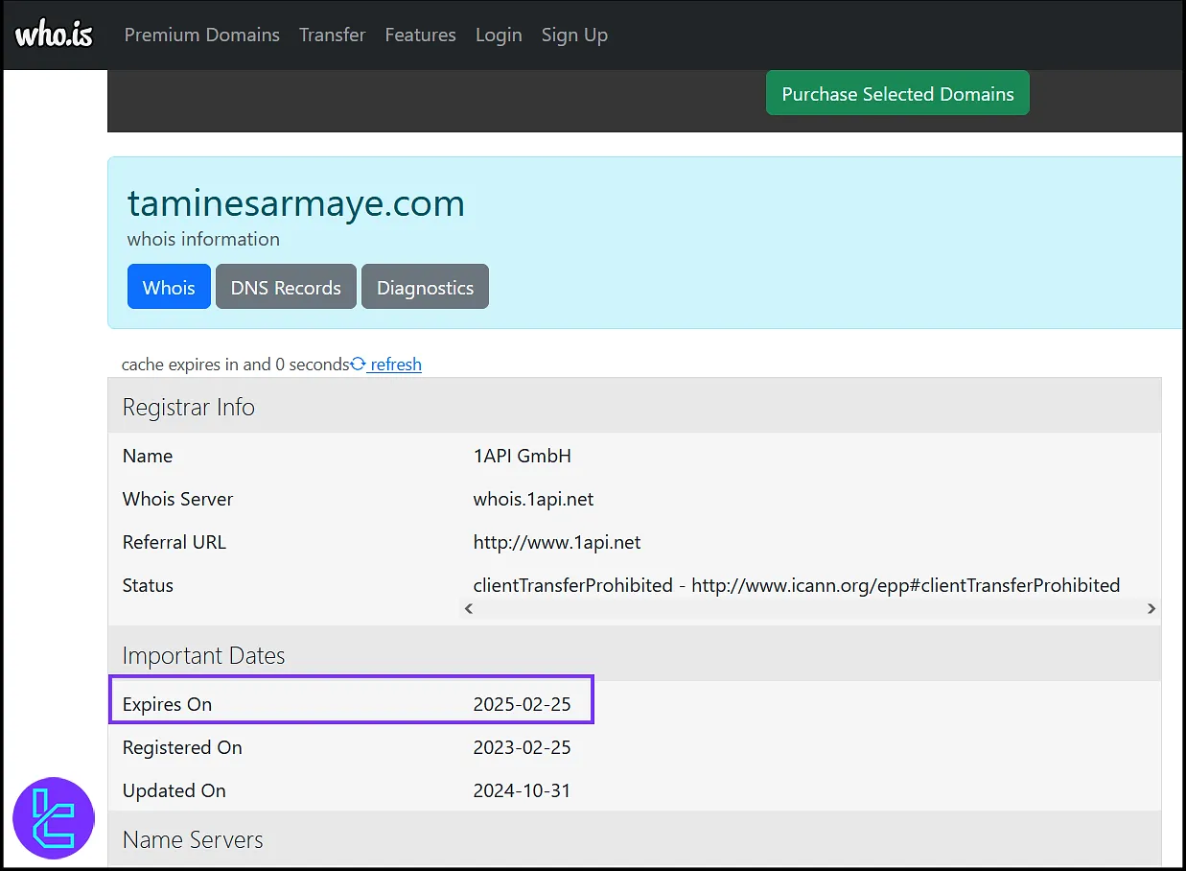Go to the Transfer page
The width and height of the screenshot is (1186, 871).
click(x=332, y=35)
